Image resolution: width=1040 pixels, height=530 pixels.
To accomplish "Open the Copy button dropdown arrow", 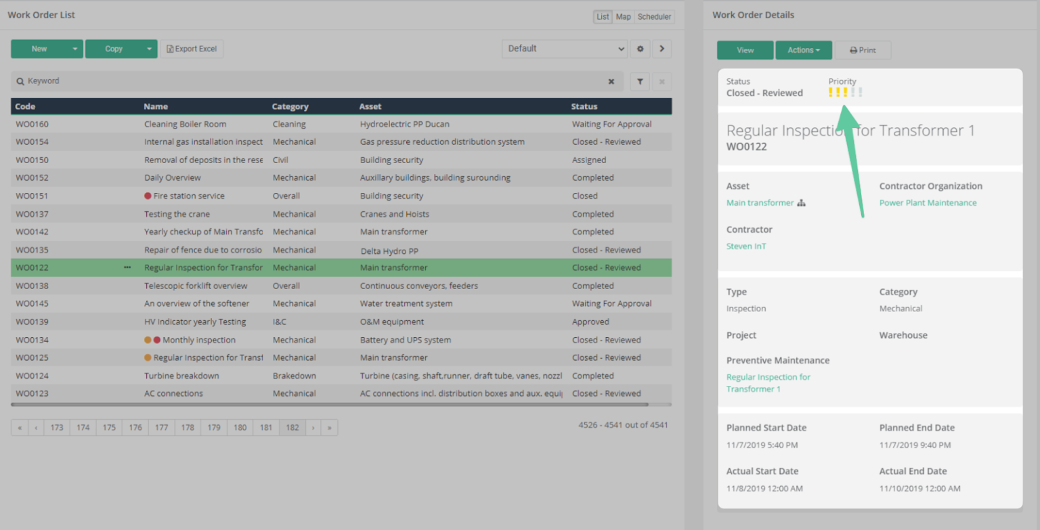I will point(148,49).
